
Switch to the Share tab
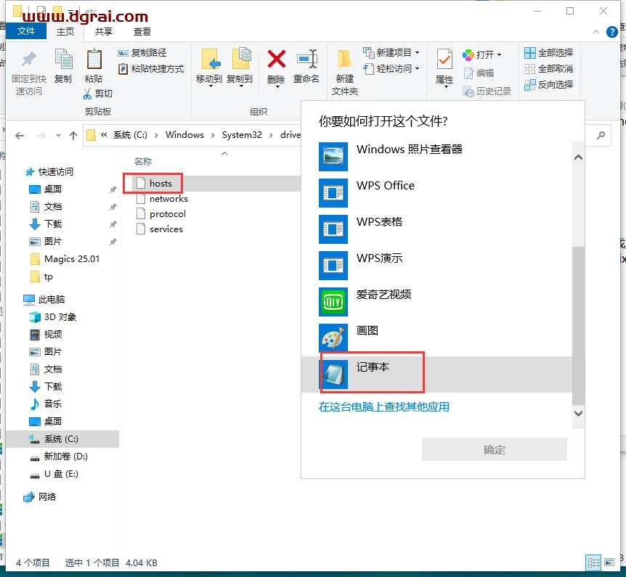pos(103,31)
